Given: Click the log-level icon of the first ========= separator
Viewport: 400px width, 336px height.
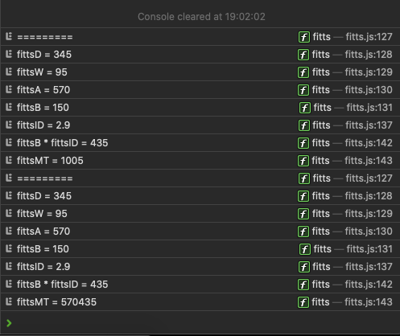Looking at the screenshot, I should click(x=9, y=36).
